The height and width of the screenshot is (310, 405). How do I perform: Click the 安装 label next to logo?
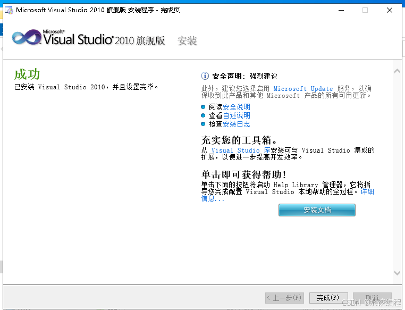[187, 41]
